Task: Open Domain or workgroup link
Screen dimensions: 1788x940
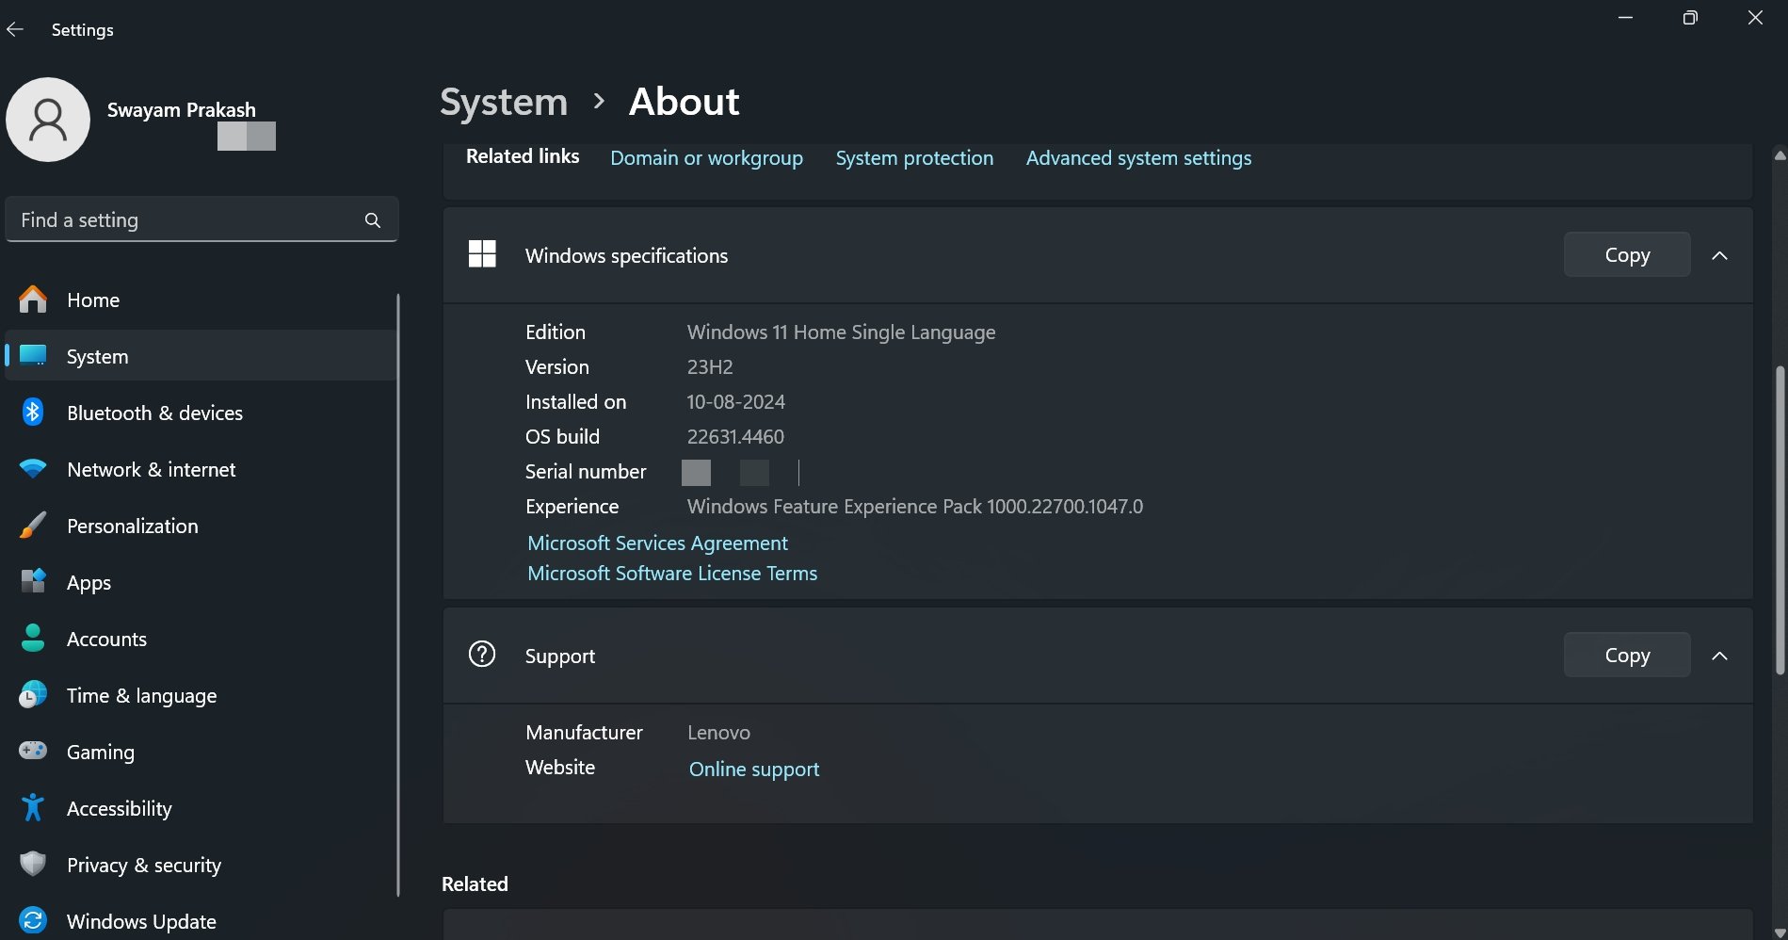Action: [706, 158]
